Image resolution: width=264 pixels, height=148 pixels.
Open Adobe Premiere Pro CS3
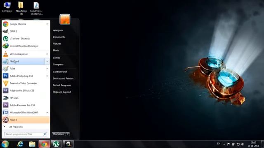tap(26, 105)
